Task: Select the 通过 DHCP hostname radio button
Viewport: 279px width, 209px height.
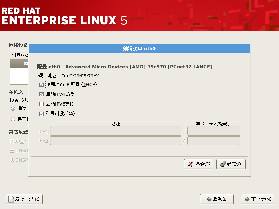Action: 13,109
